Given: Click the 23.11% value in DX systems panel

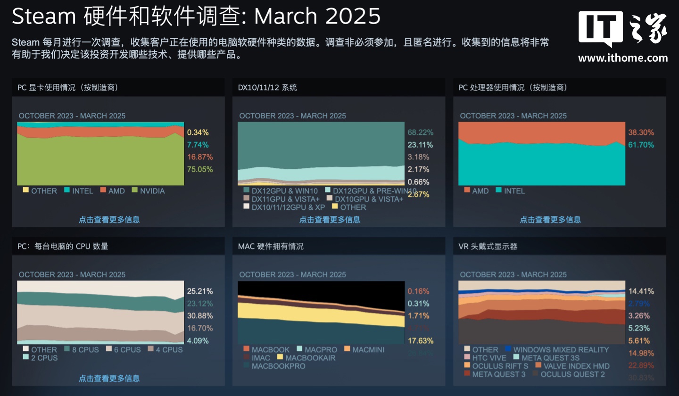Looking at the screenshot, I should pos(421,145).
